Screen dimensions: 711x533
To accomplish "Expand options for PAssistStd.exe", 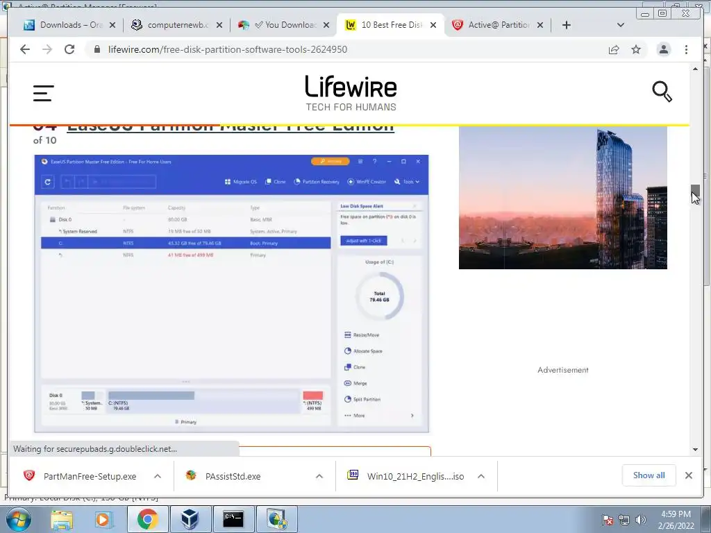I will 319,476.
